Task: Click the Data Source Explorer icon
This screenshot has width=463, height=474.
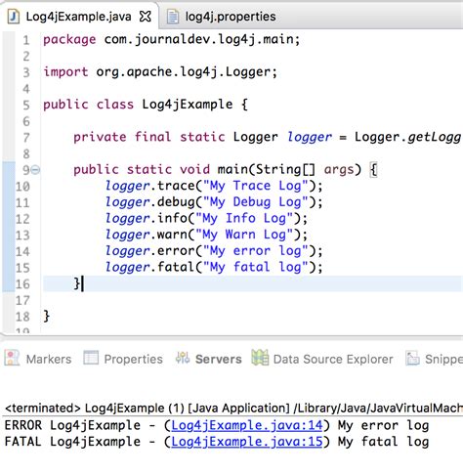Action: [260, 358]
